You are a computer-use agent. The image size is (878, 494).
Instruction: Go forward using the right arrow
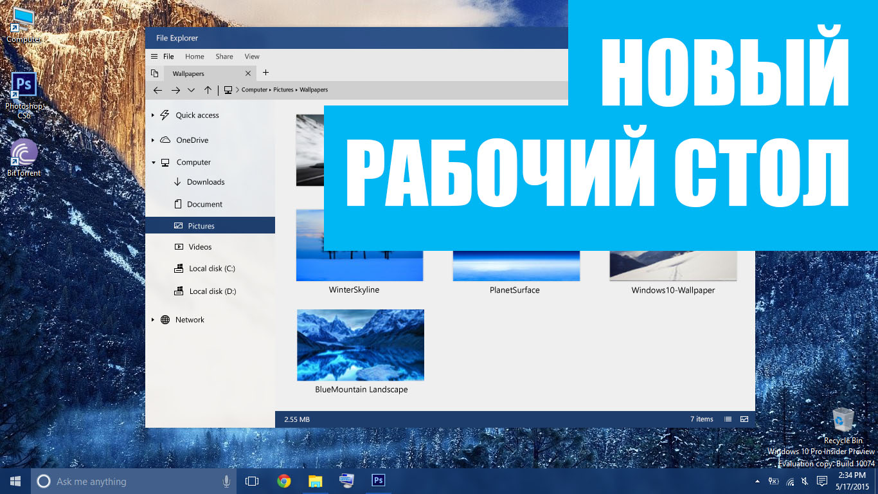point(175,90)
